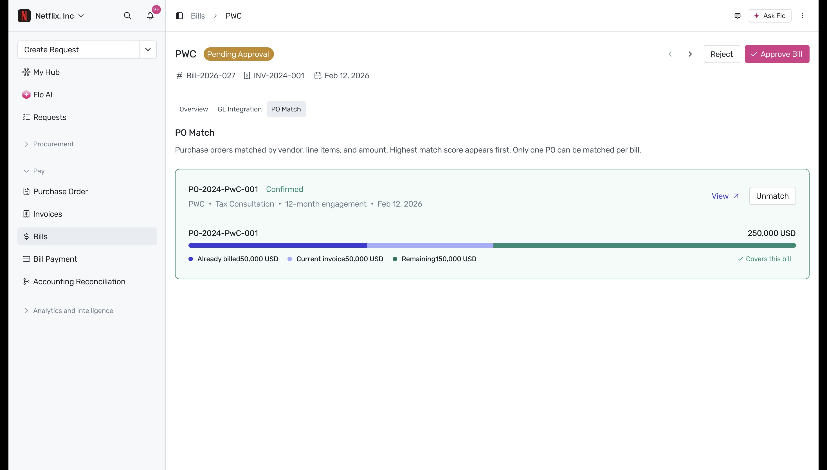Open Invoices page

(x=87, y=214)
